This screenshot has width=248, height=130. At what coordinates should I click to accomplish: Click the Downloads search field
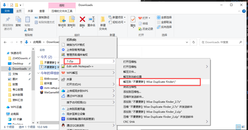point(222,42)
